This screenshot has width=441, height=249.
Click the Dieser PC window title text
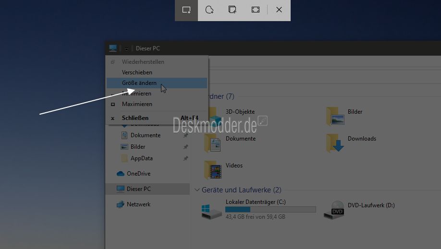click(x=148, y=48)
